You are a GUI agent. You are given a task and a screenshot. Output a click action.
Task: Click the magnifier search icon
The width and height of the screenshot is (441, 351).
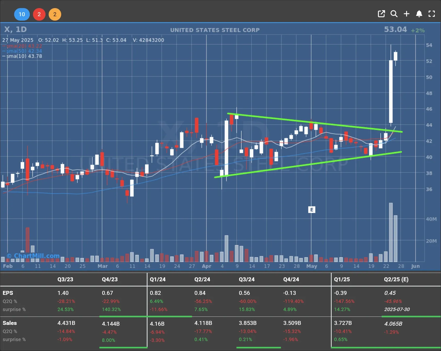394,14
